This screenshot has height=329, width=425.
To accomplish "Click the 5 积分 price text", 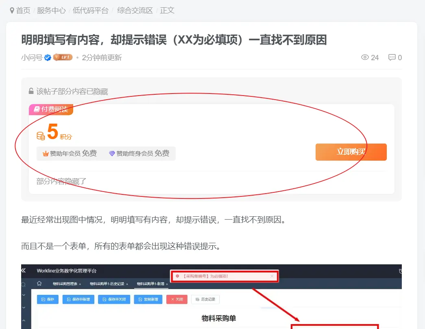I will click(59, 132).
